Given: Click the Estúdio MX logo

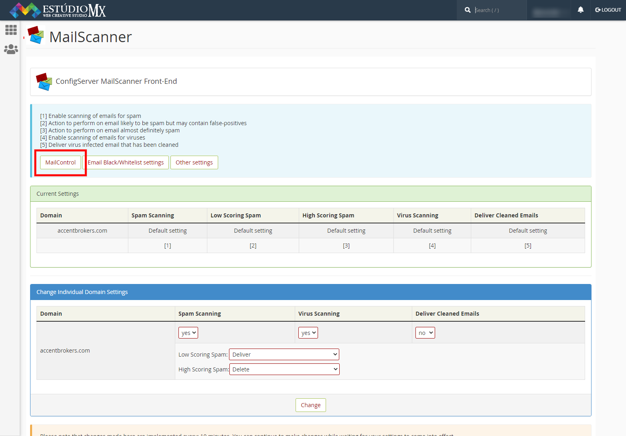Looking at the screenshot, I should (57, 10).
